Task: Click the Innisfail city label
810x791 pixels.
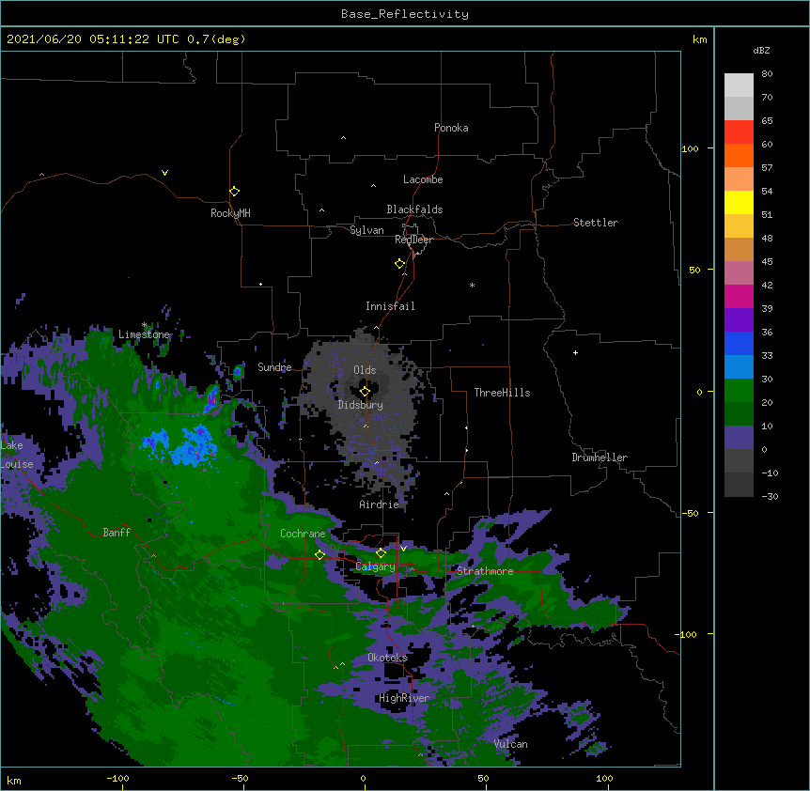Action: point(390,306)
